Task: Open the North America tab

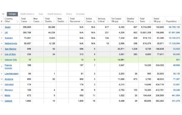Action: click(x=27, y=14)
